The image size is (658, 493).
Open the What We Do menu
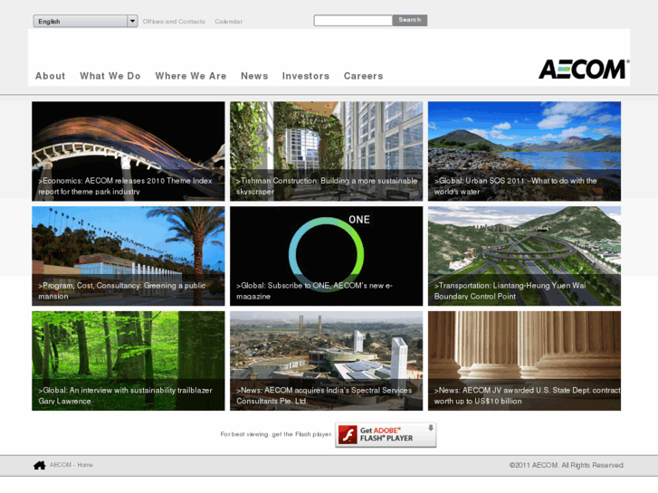pos(110,76)
